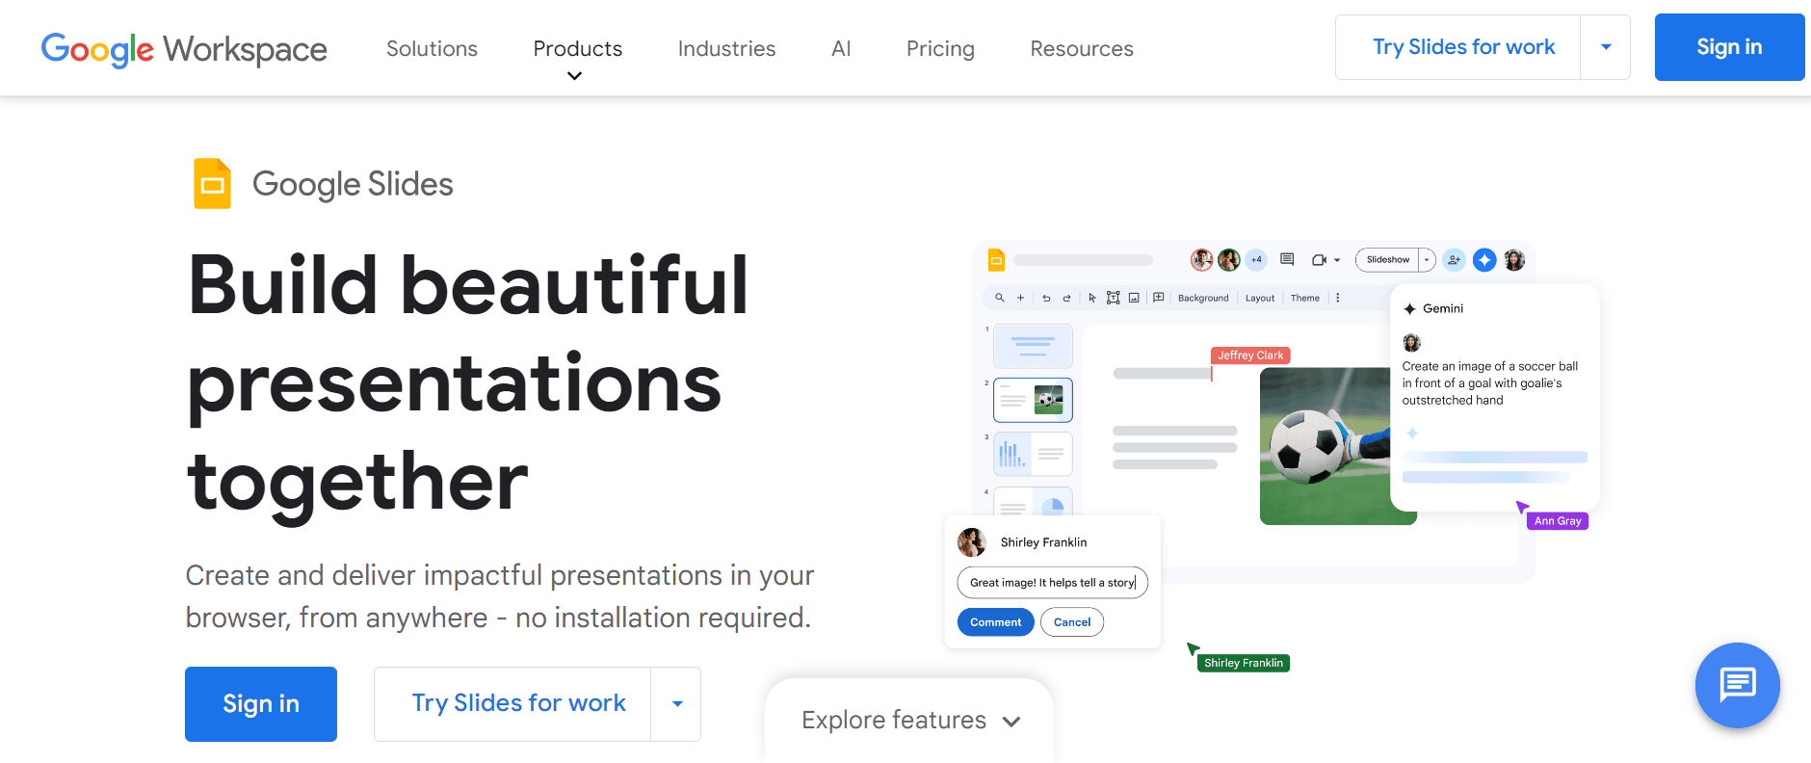Select the cursor pointer tool in mockup toolbar
The height and width of the screenshot is (763, 1811).
(x=1092, y=298)
